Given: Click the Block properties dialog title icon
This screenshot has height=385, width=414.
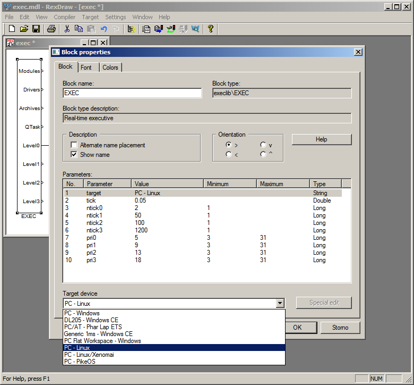Looking at the screenshot, I should (56, 52).
